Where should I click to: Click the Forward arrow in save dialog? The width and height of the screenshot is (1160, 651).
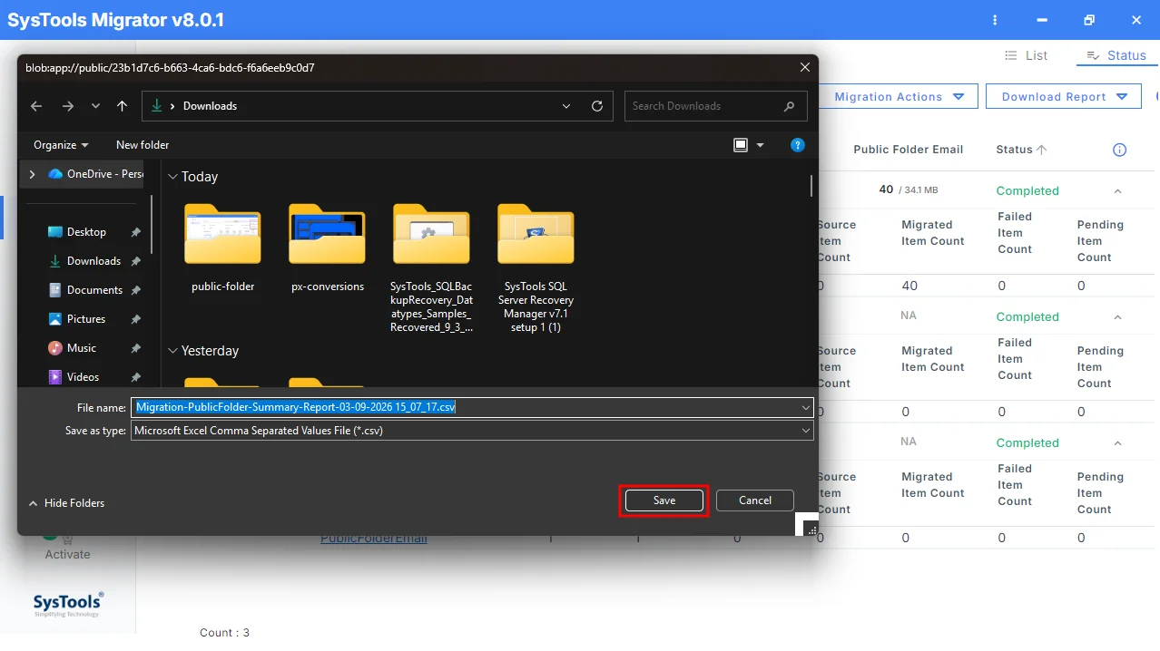click(68, 106)
